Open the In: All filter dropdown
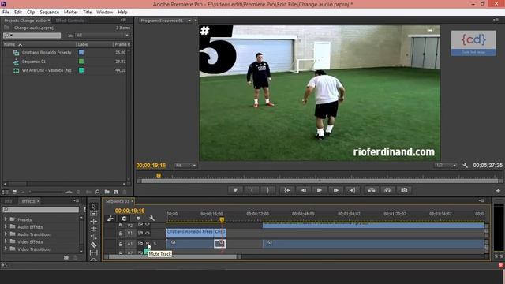 (x=102, y=35)
